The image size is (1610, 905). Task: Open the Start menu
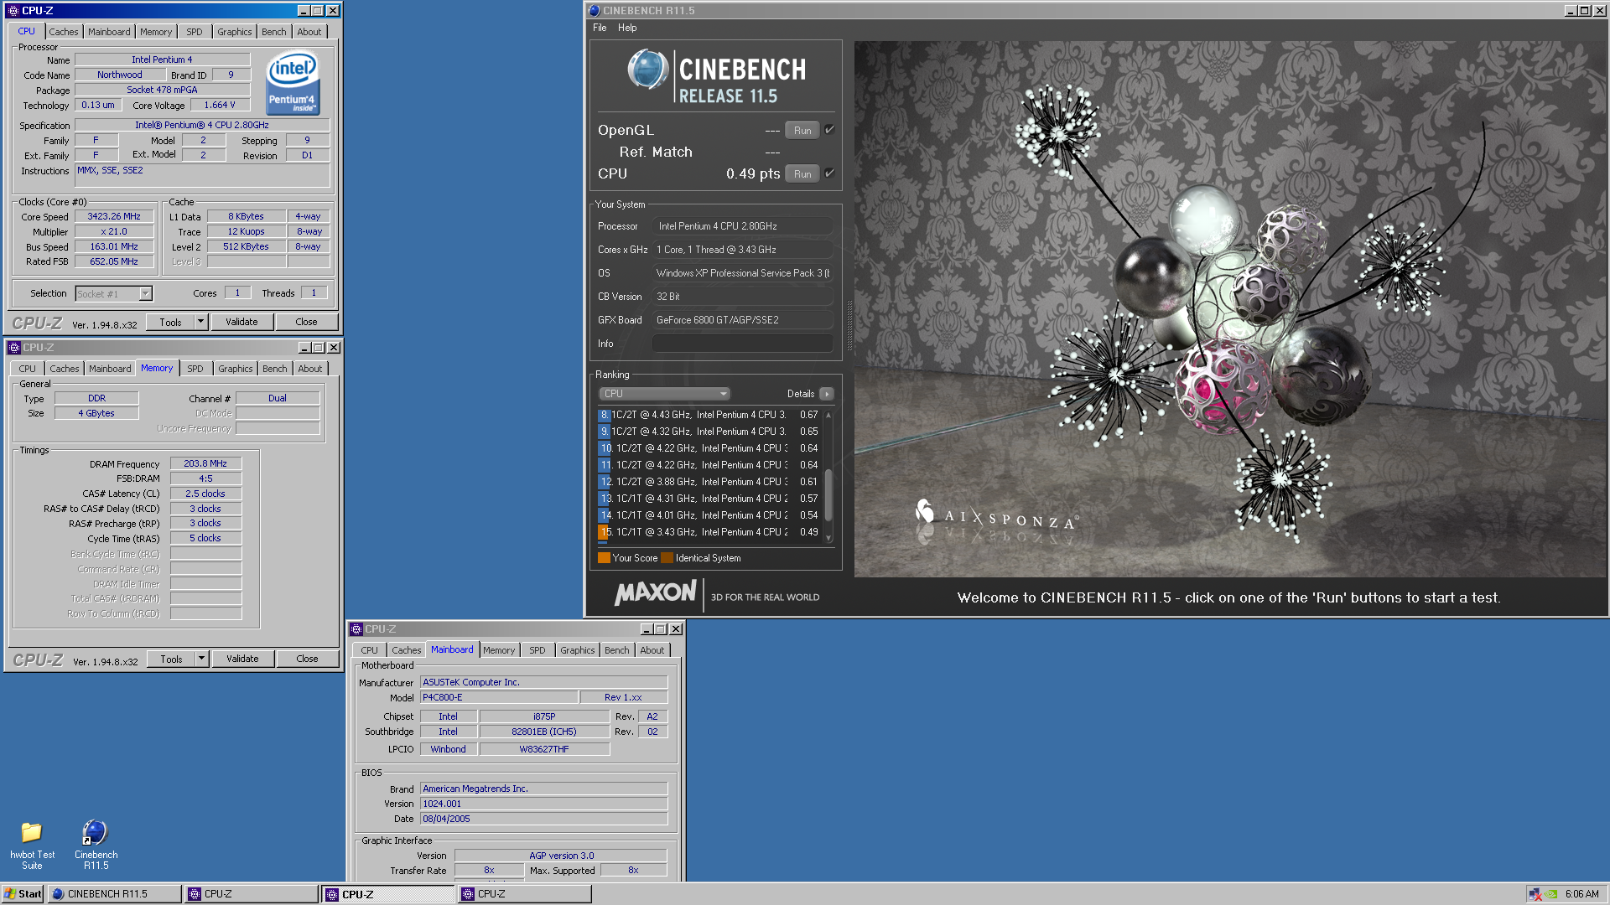click(23, 894)
